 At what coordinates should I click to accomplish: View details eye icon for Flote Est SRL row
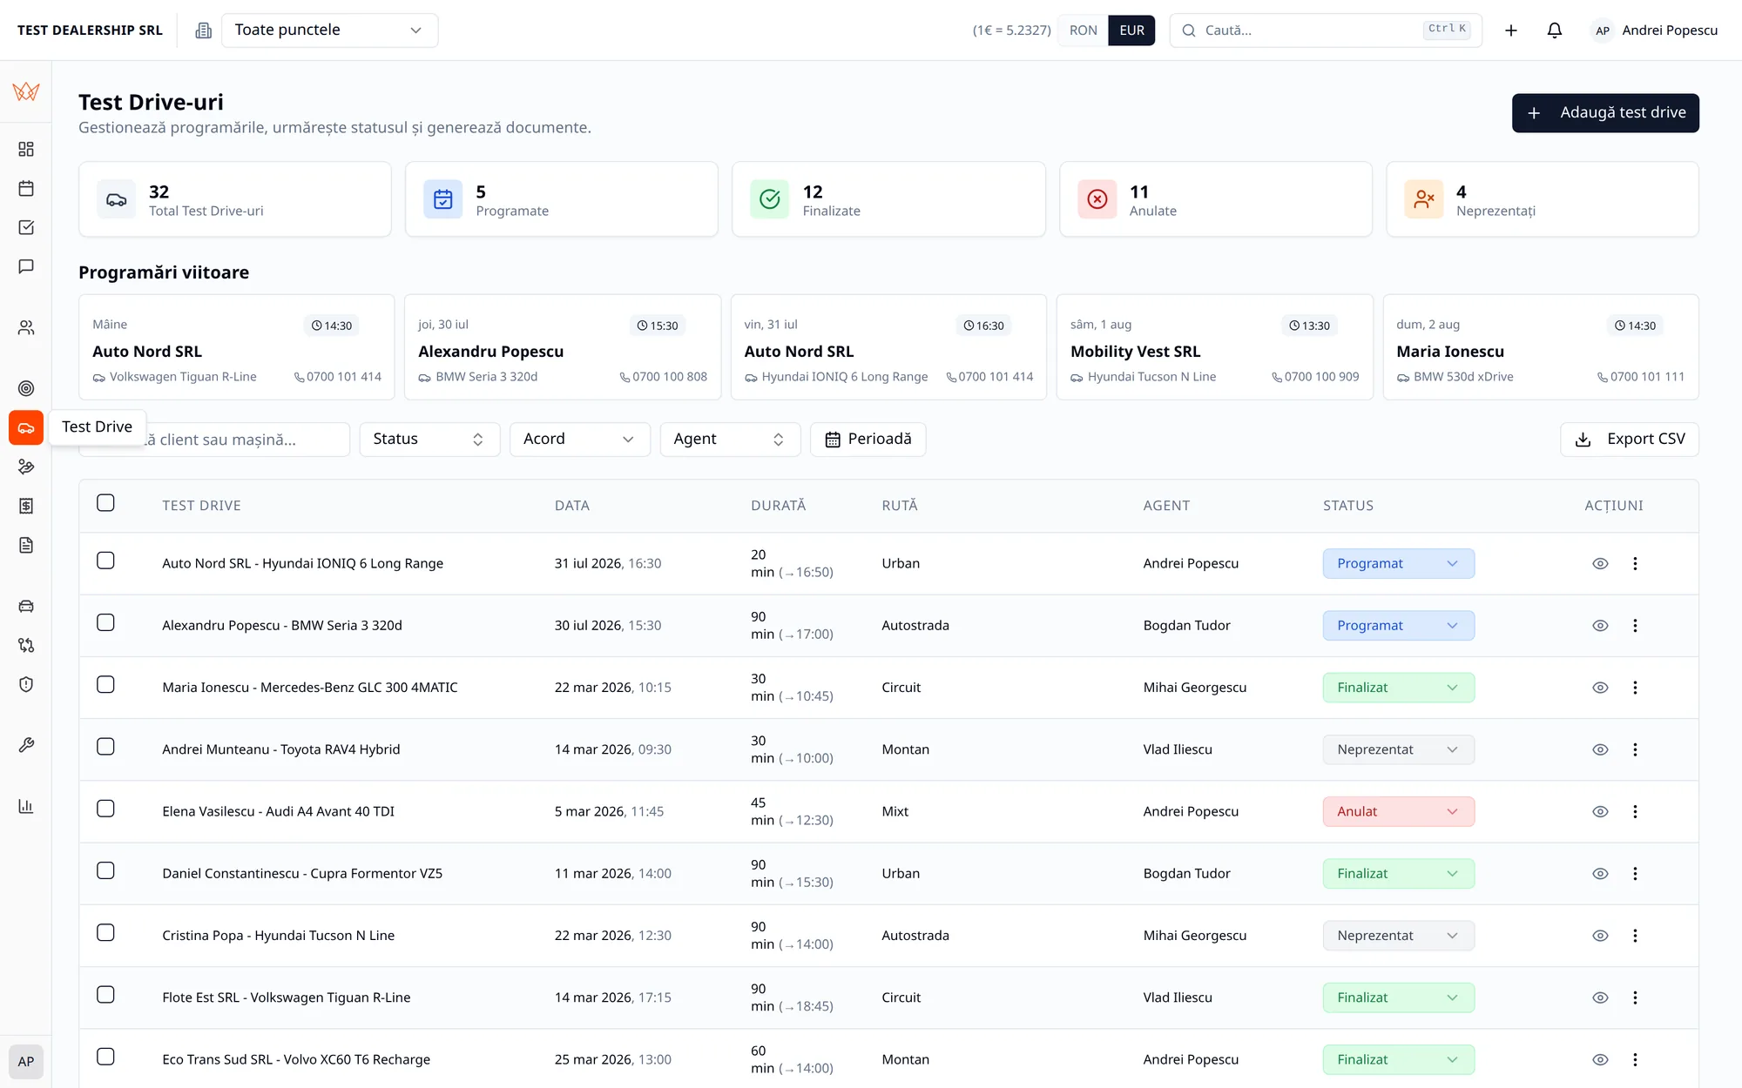(1600, 997)
